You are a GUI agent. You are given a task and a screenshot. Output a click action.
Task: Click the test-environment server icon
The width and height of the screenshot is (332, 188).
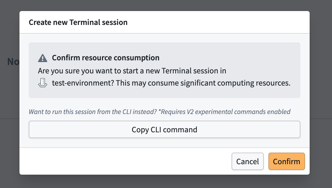(x=43, y=83)
